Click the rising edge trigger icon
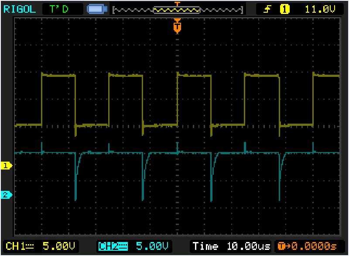The height and width of the screenshot is (256, 349). (267, 9)
